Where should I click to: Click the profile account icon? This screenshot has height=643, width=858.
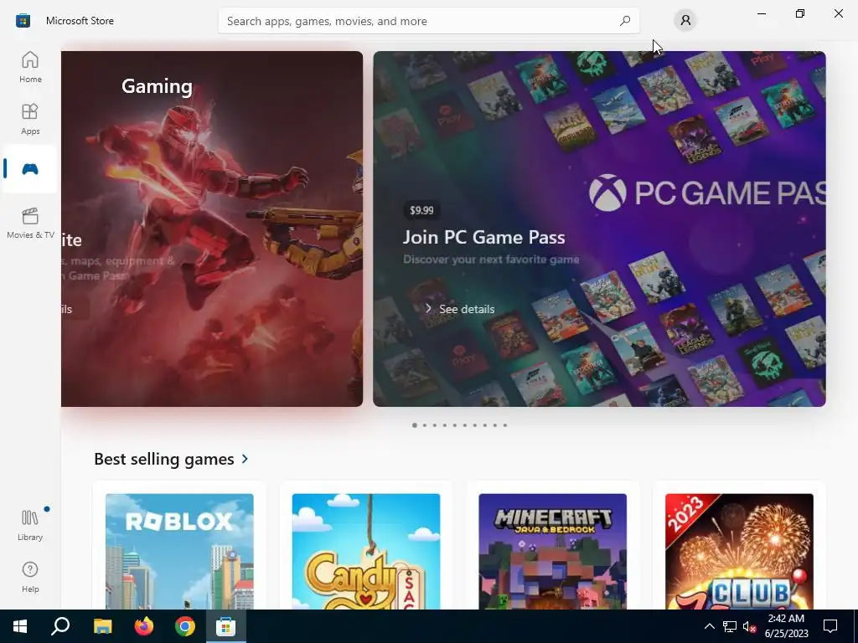click(x=685, y=21)
